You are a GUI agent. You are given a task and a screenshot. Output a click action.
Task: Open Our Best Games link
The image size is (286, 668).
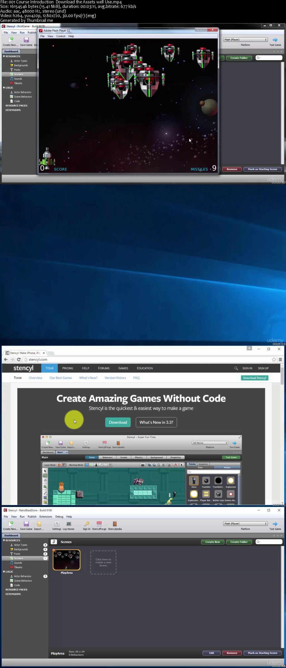(61, 378)
